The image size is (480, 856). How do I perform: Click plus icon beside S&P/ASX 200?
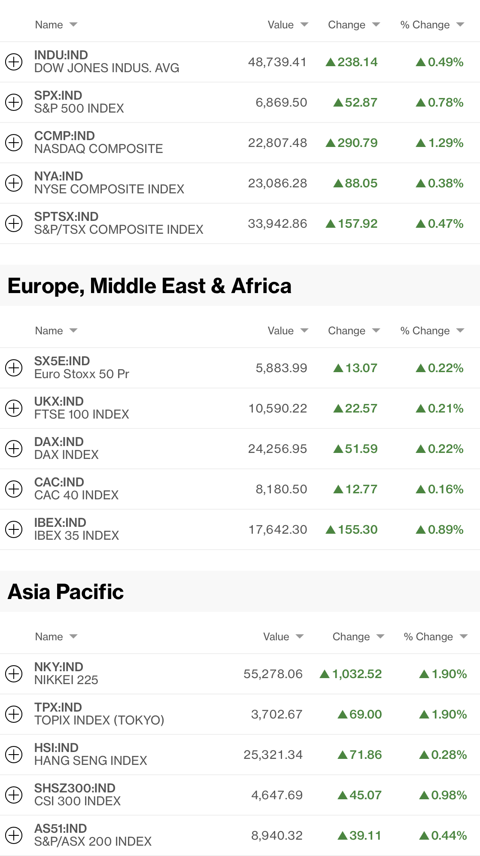coord(14,835)
